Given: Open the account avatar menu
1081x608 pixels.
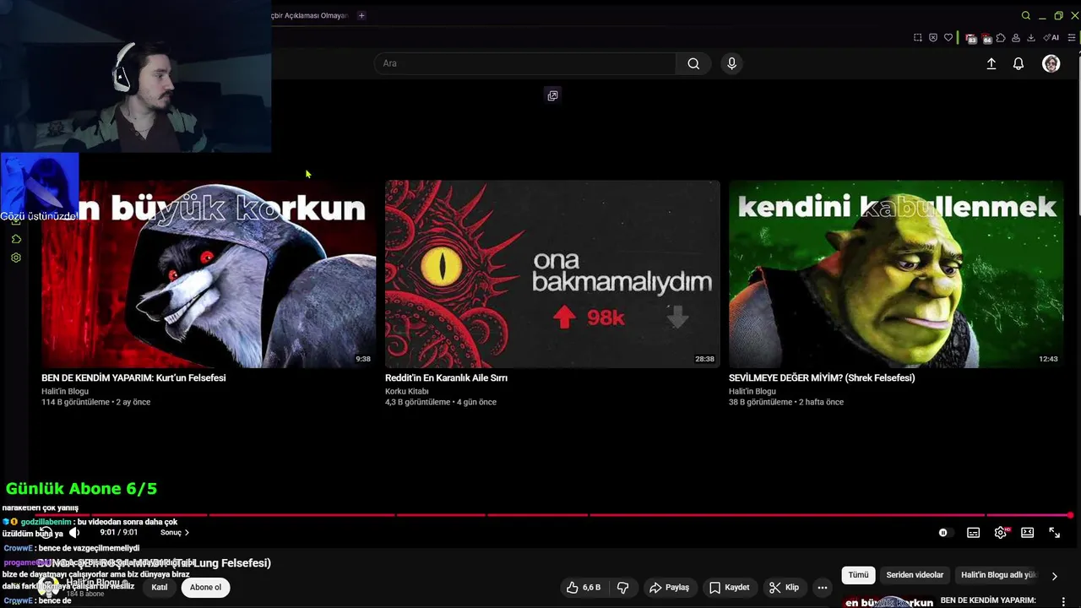Looking at the screenshot, I should tap(1051, 63).
